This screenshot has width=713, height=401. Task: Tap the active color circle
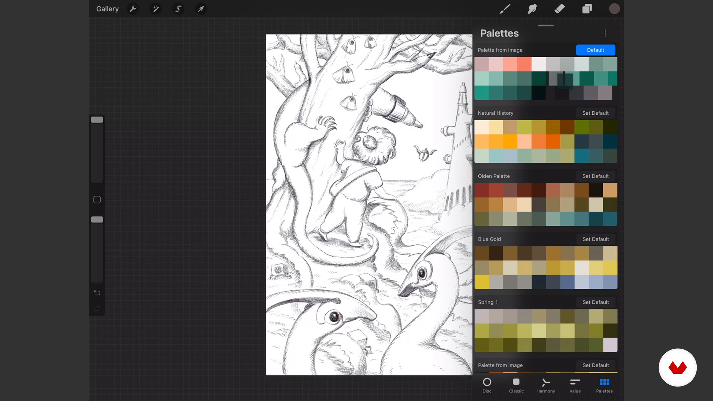tap(614, 9)
